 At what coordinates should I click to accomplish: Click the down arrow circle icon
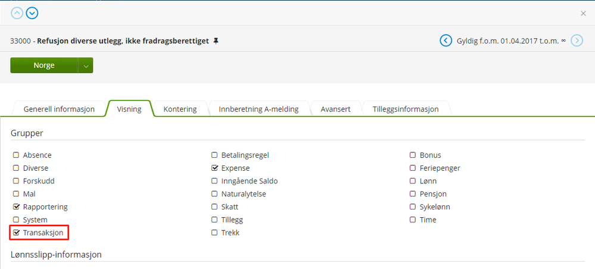(x=32, y=12)
